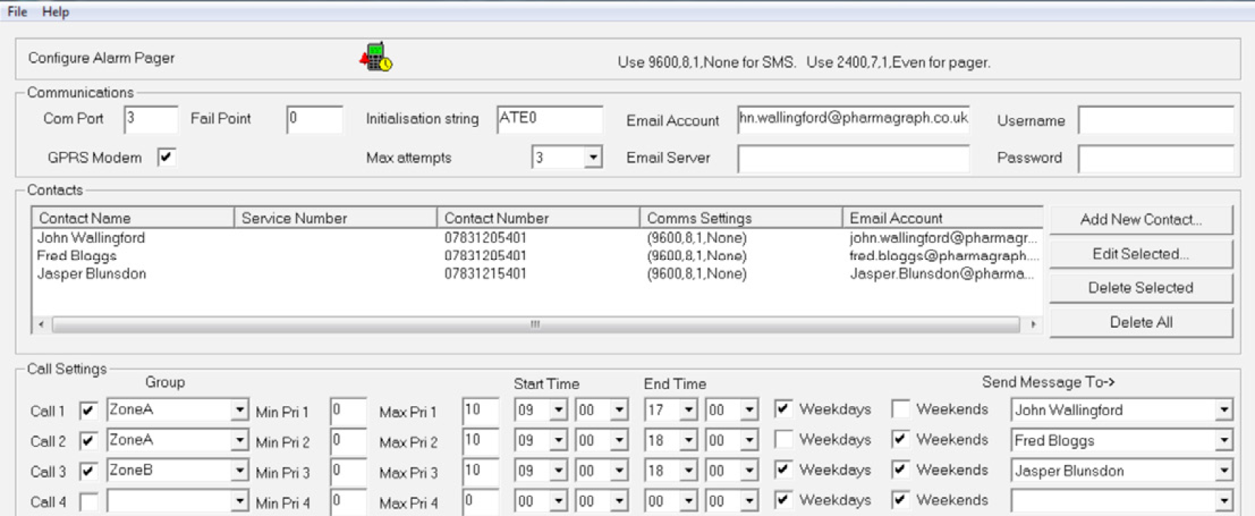Uncheck Weekends for Call 2
This screenshot has height=516, width=1255.
(x=901, y=438)
